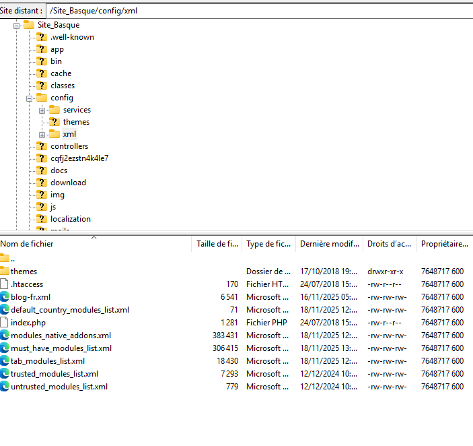The image size is (473, 446).
Task: Click the app folder question-mark icon
Action: pyautogui.click(x=42, y=49)
